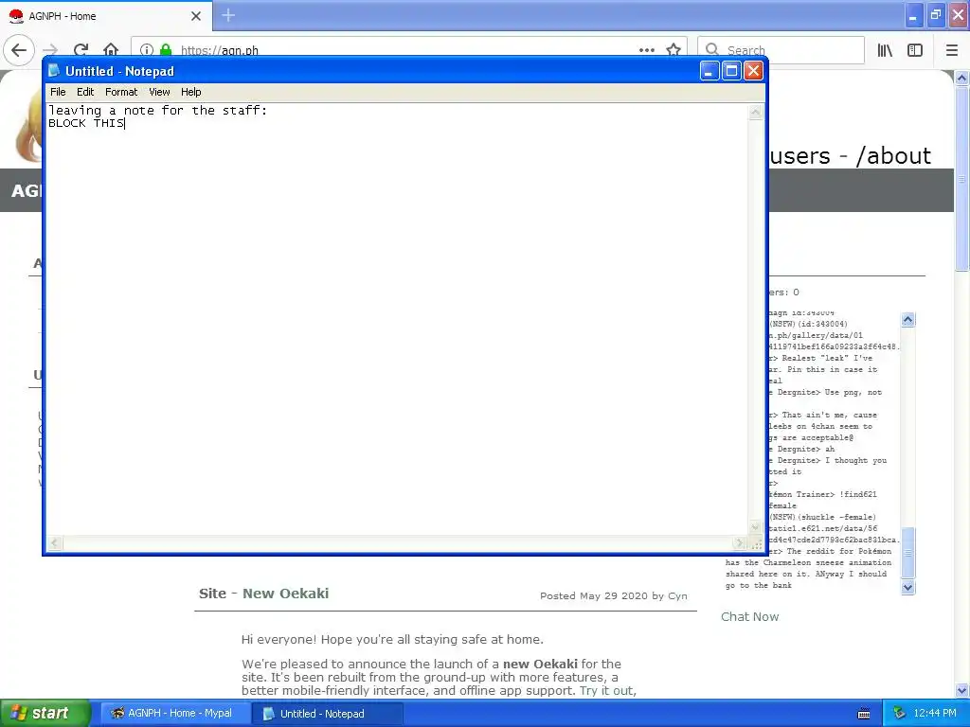Open browser home page icon
The image size is (970, 727).
[111, 50]
